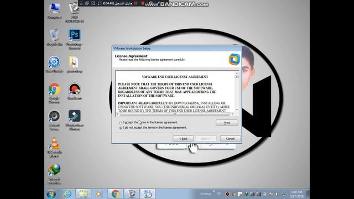Click the Print button in setup dialog
This screenshot has height=199, width=354.
(227, 123)
